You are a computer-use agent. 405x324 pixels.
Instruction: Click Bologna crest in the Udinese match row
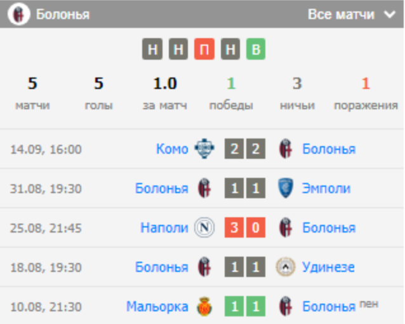point(204,267)
